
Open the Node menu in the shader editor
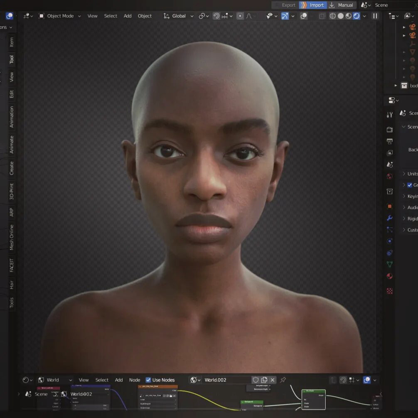135,380
